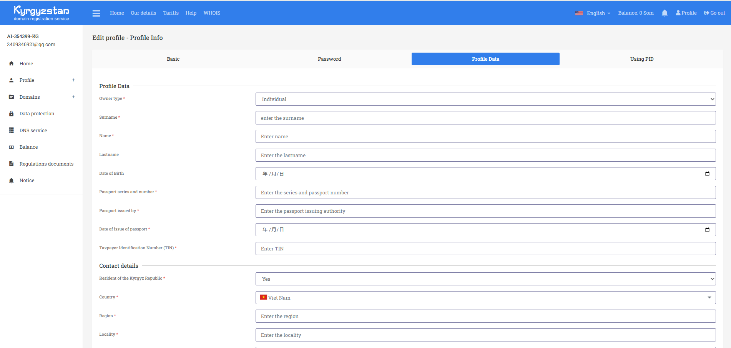The image size is (731, 348).
Task: Open Help in the top navigation
Action: tap(191, 13)
